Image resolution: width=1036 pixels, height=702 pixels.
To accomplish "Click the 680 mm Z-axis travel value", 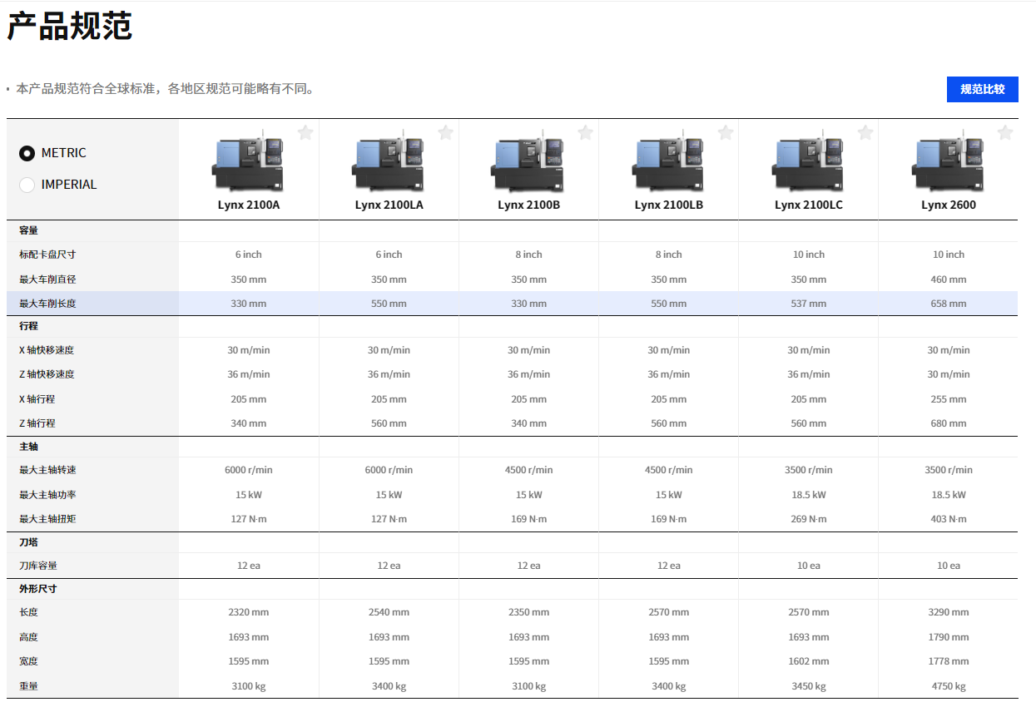I will click(x=949, y=423).
